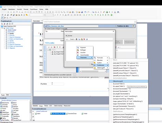Open the Ansicht menu

coord(19,9)
